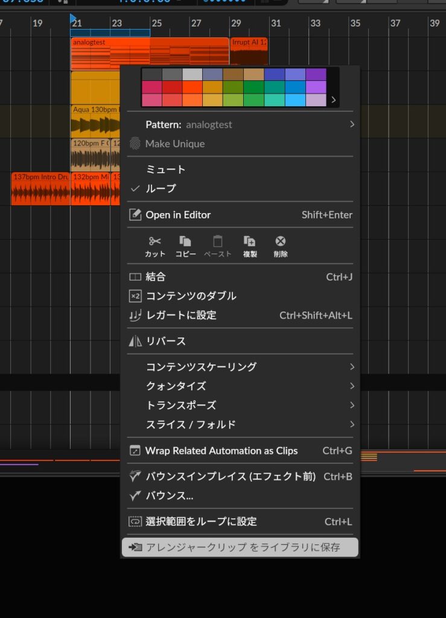Click the Delete (削除) icon
The width and height of the screenshot is (446, 618).
(x=280, y=241)
